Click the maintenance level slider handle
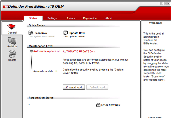171x118 pixels. pos(31,51)
